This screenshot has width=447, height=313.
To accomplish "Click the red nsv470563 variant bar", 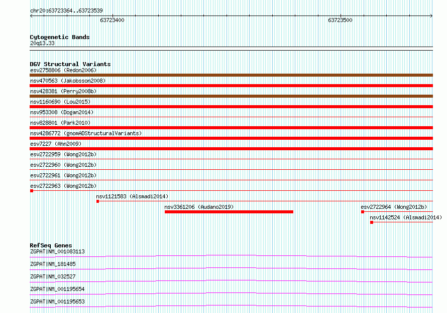I will point(231,86).
